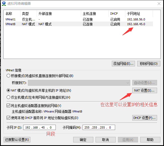Click the 子网掩码 input field
The width and height of the screenshot is (164, 146).
click(x=99, y=127)
